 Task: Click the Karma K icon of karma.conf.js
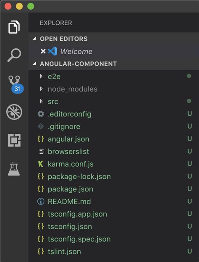click(x=41, y=164)
